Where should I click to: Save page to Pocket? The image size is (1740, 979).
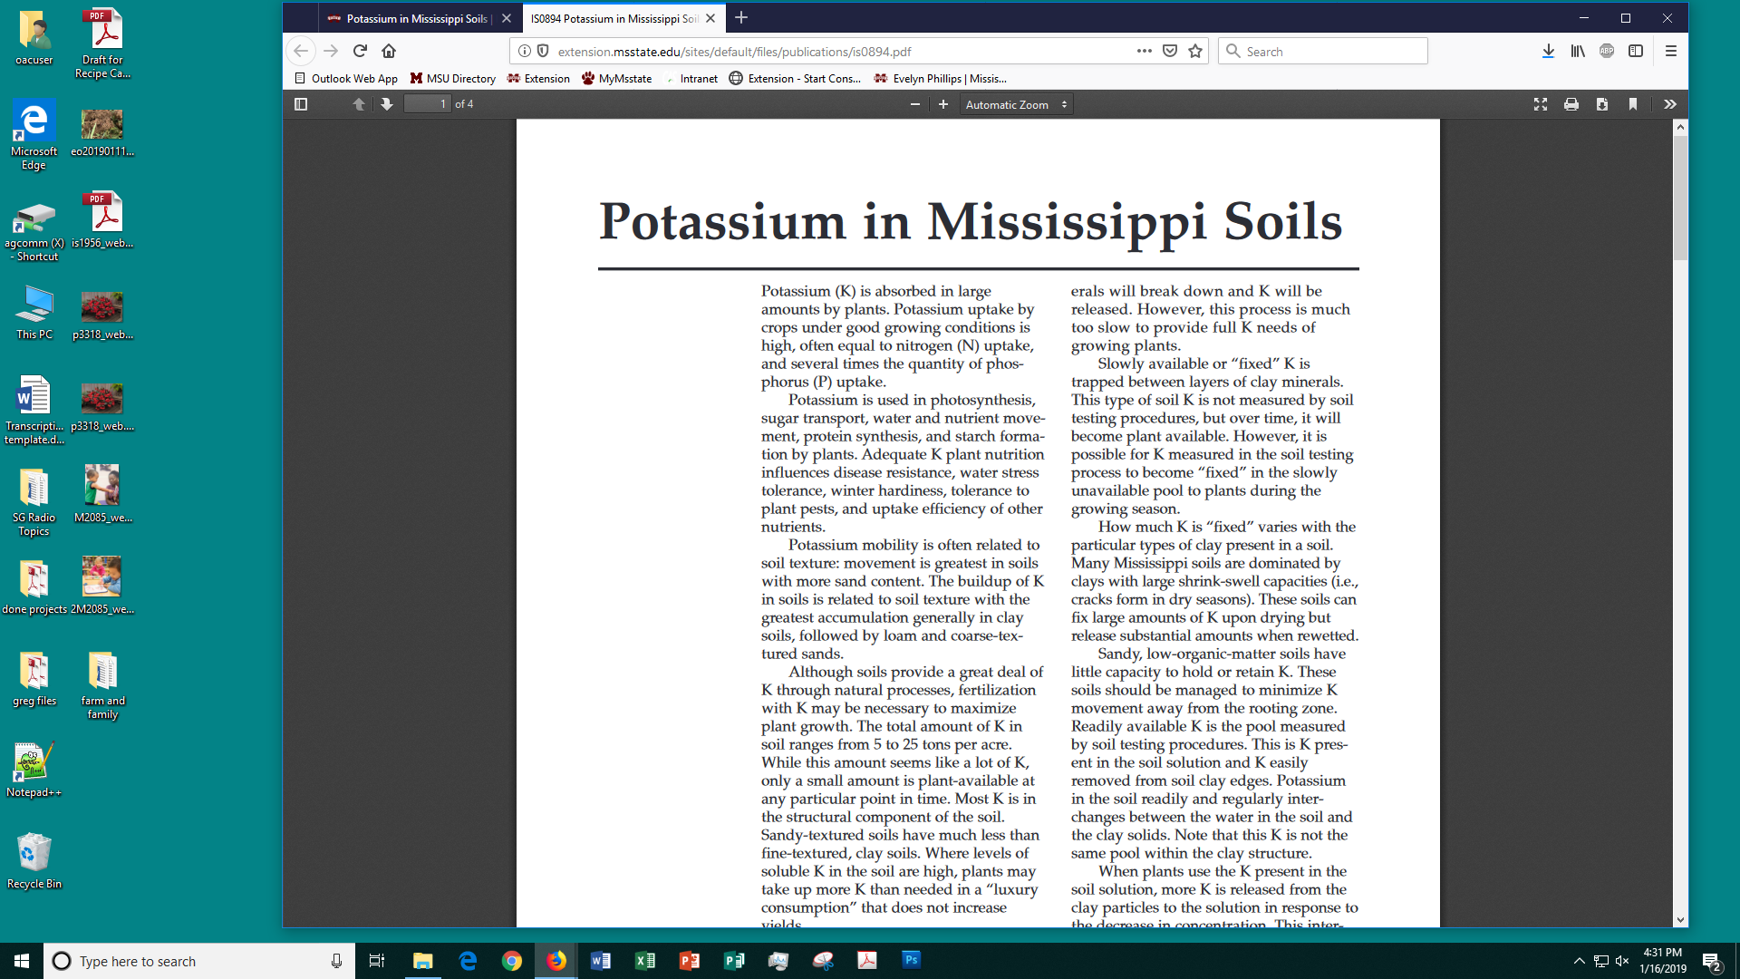(1170, 51)
